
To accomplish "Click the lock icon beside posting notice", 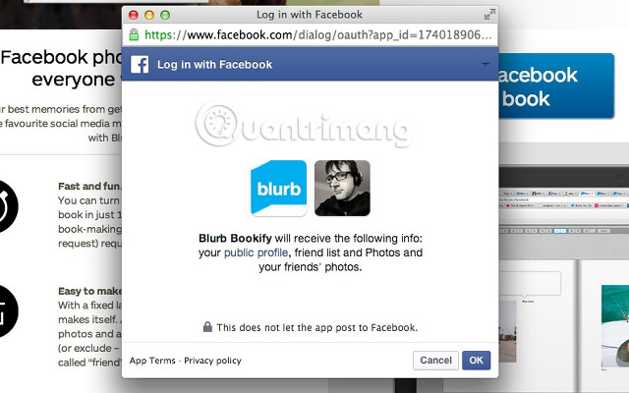I will pyautogui.click(x=207, y=327).
